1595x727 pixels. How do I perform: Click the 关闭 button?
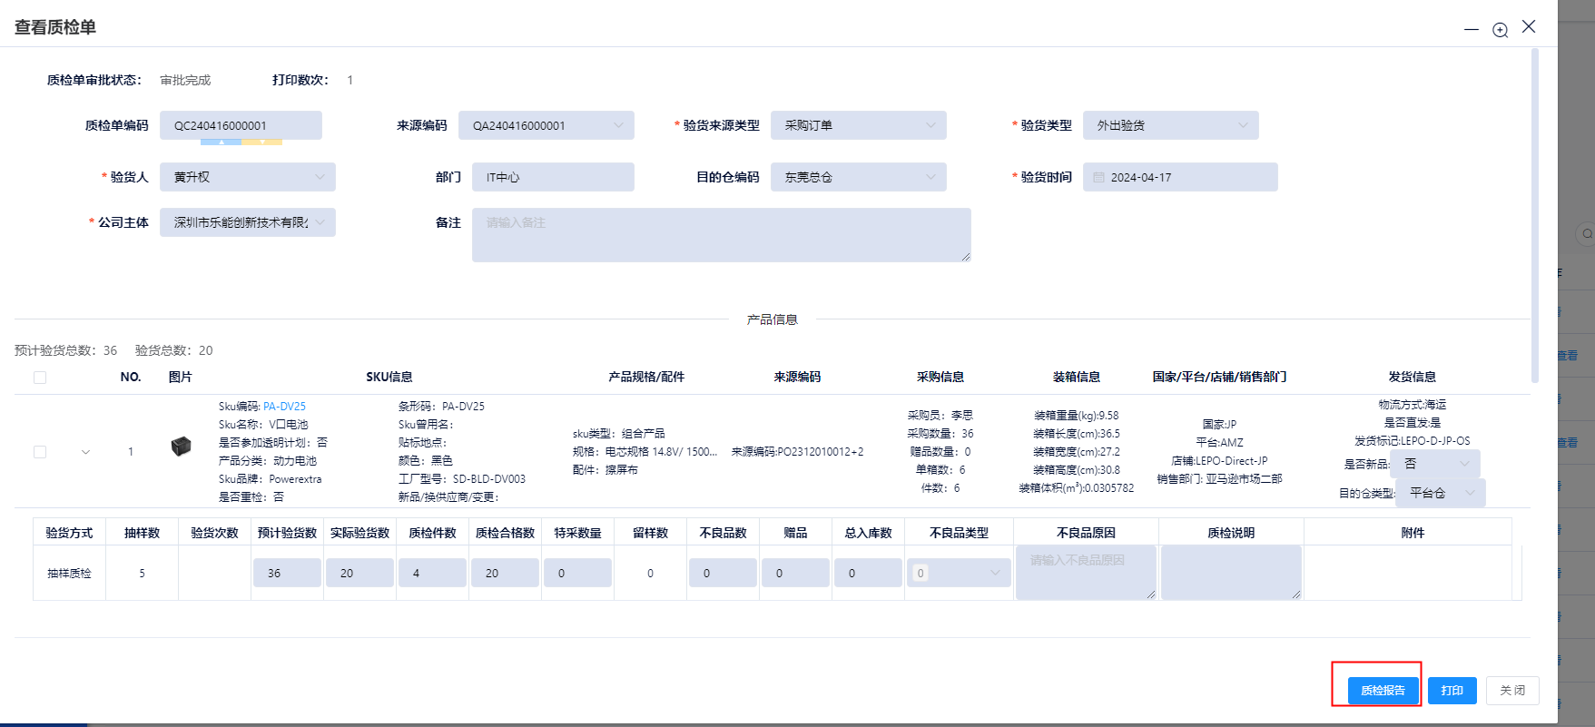point(1512,691)
